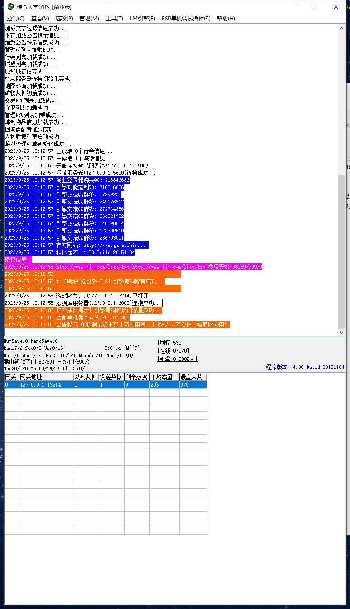Viewport: 350px width, 609px height.
Task: Open the 控制(C) menu
Action: [15, 19]
